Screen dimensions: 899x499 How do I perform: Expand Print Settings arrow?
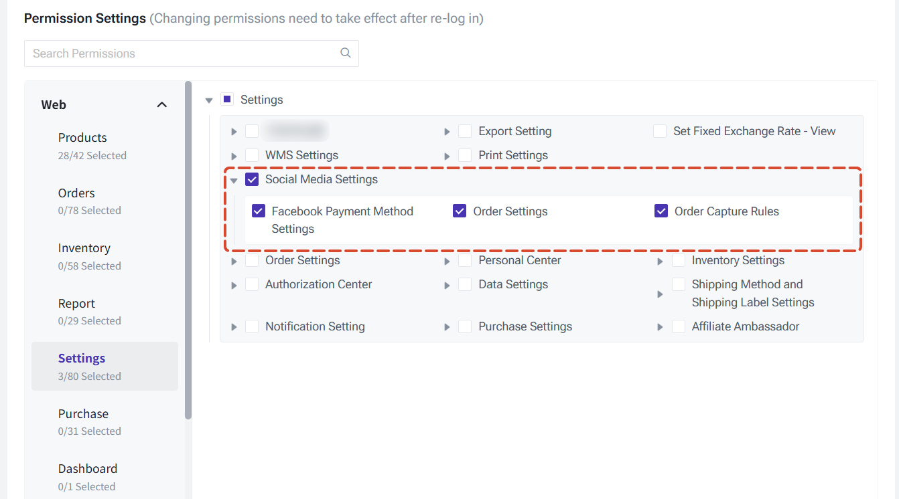click(447, 156)
